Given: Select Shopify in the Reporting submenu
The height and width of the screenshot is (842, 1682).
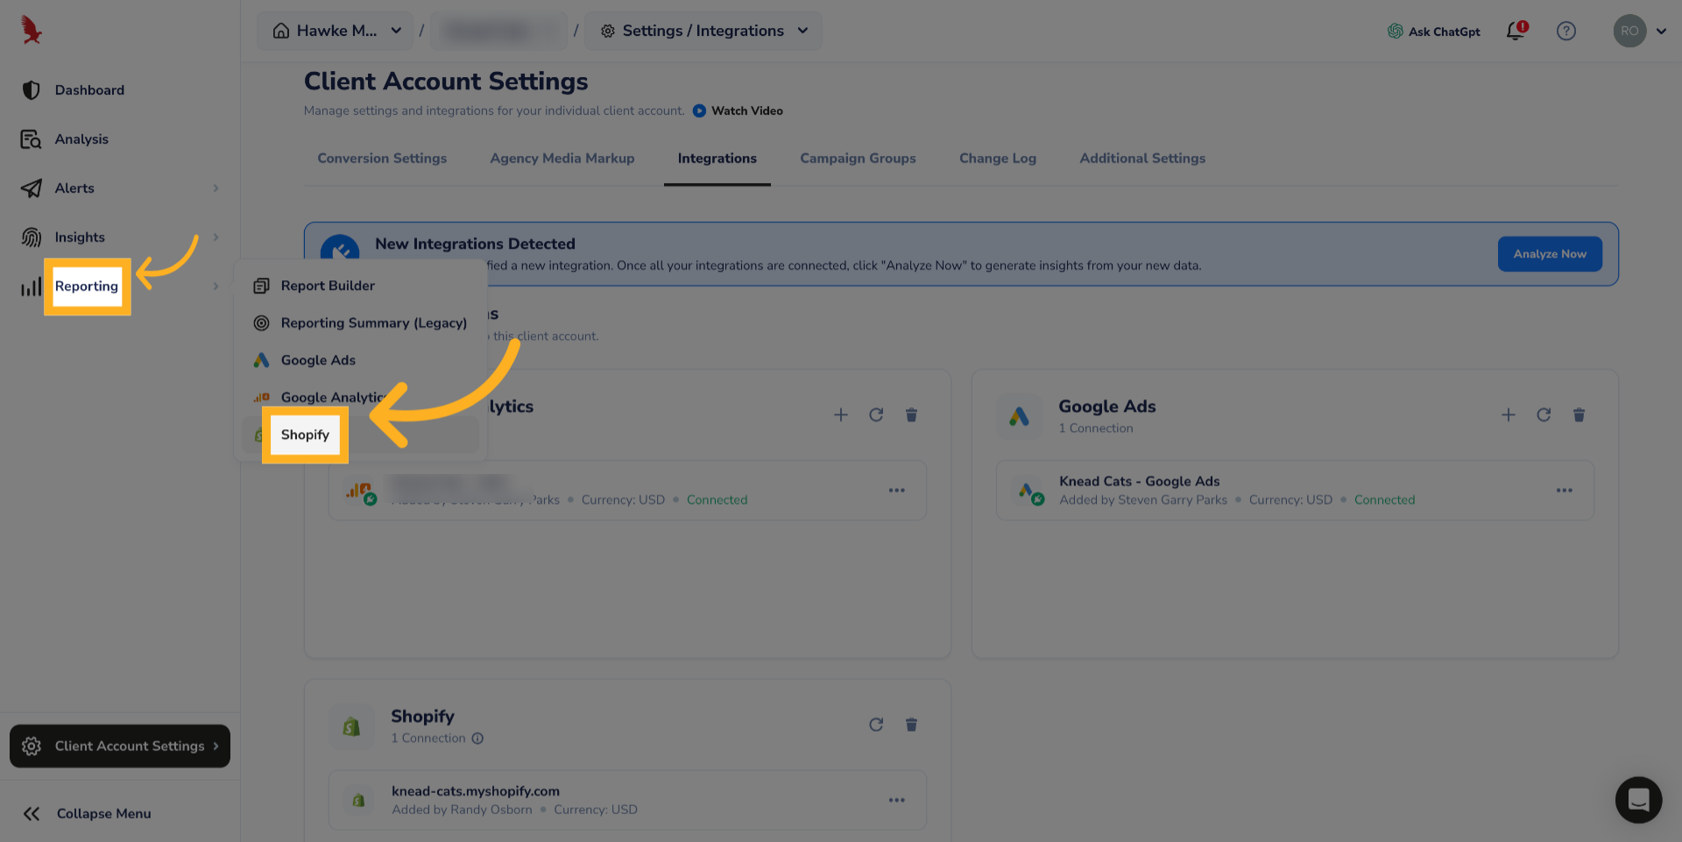Looking at the screenshot, I should tap(305, 435).
